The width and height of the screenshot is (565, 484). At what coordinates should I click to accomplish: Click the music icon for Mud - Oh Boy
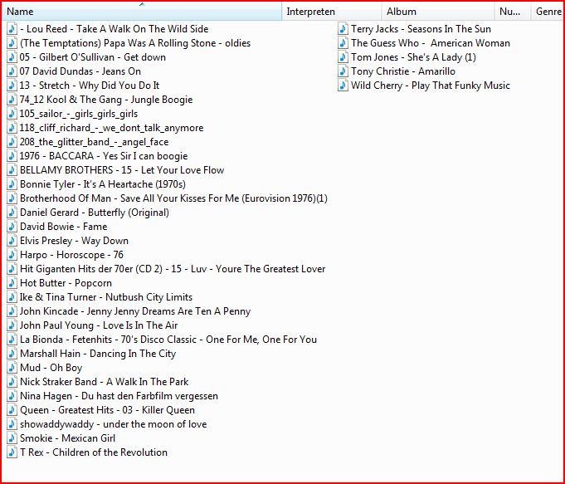(12, 368)
